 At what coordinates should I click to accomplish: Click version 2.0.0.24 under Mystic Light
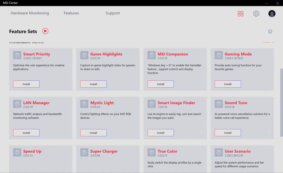[95, 107]
